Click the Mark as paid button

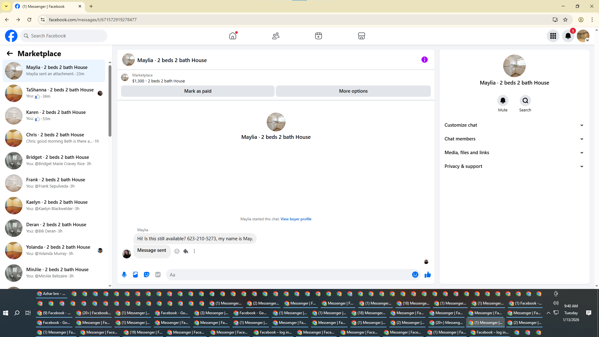tap(197, 91)
